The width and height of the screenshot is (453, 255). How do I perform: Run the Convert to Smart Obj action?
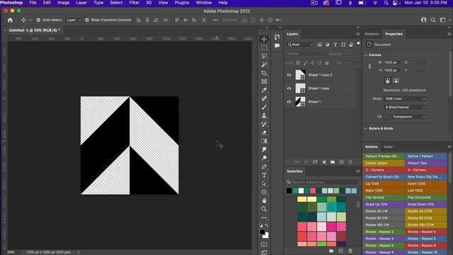(x=384, y=176)
